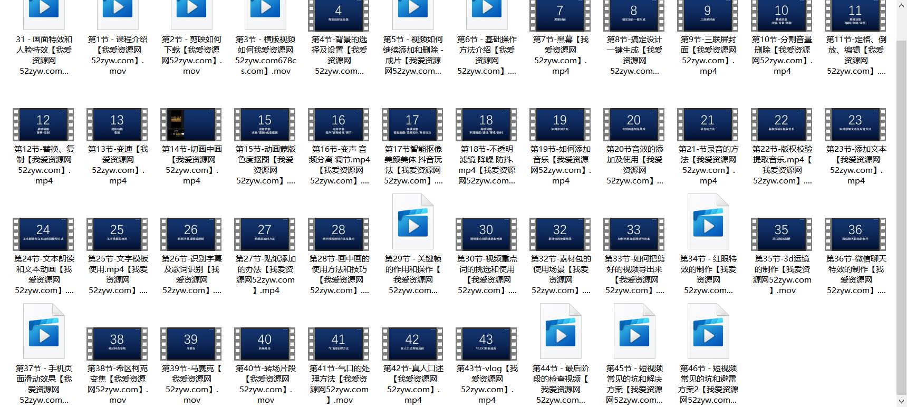Image resolution: width=907 pixels, height=407 pixels.
Task: Click thumbnail 13 for 第13节 变速
Action: [x=117, y=125]
